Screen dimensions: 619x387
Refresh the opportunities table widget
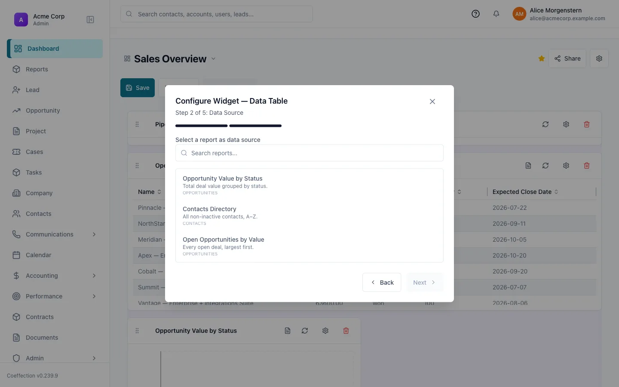click(545, 166)
